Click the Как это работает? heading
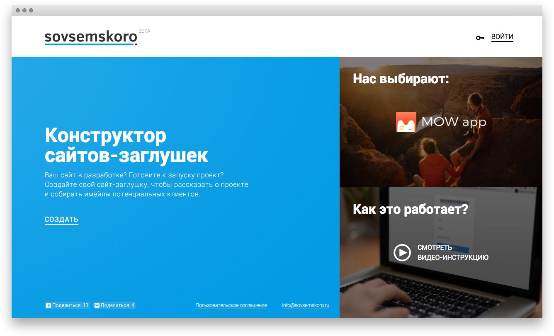554x336 pixels. tap(410, 209)
